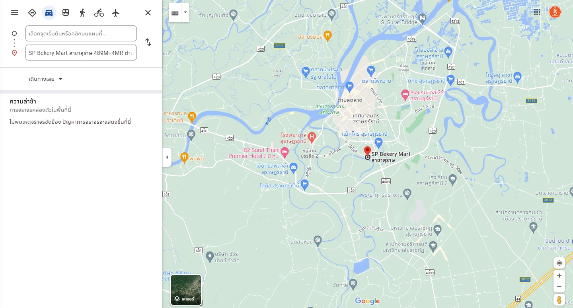Collapse the side panel arrow

pyautogui.click(x=167, y=157)
